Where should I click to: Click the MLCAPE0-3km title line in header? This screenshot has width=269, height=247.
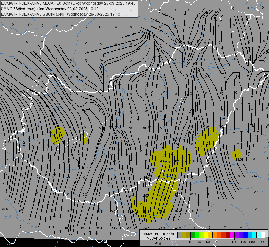[x=68, y=3]
